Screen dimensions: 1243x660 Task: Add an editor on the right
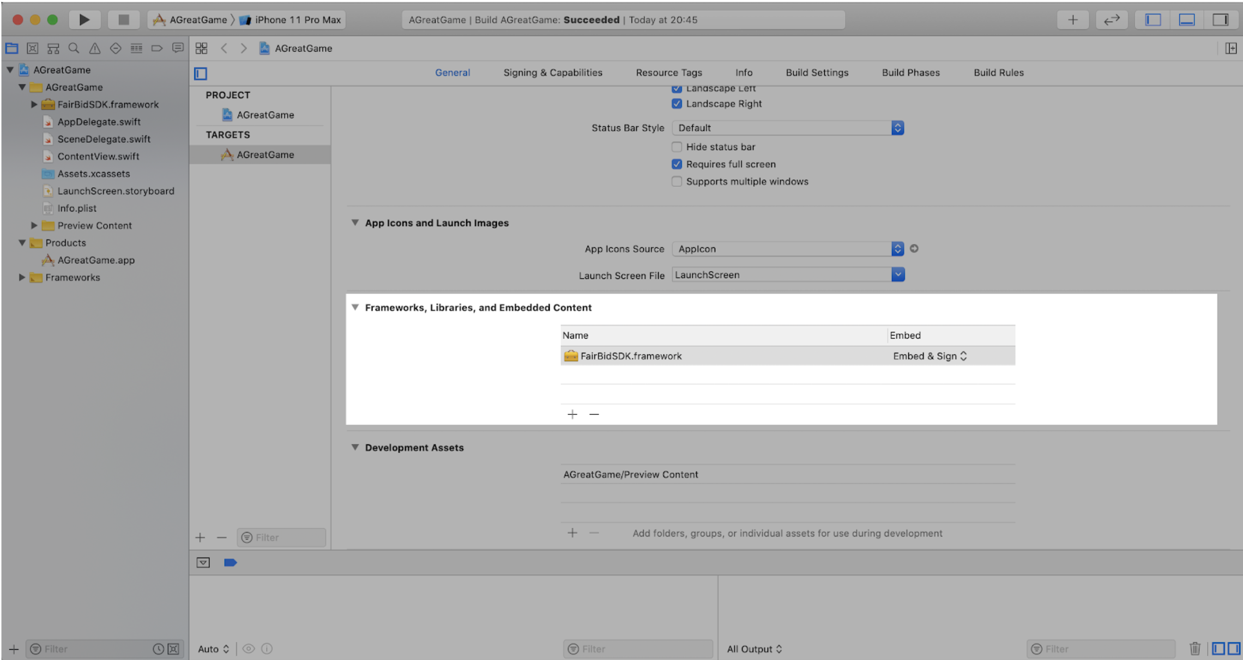tap(1231, 48)
